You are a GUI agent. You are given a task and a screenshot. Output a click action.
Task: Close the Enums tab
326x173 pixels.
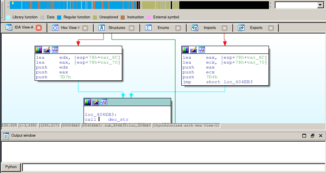[178, 28]
